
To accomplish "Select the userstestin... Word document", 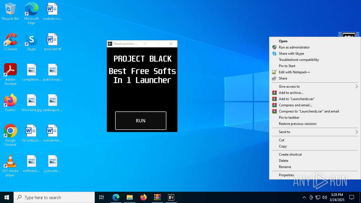I will pyautogui.click(x=52, y=134).
